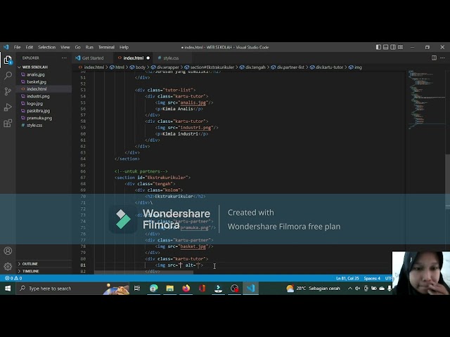Click the Windows Start button
This screenshot has width=450, height=337.
point(8,289)
